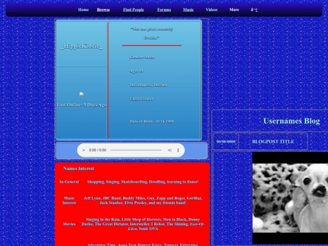This screenshot has width=328, height=246.
Task: Play the profile audio track
Action: pyautogui.click(x=84, y=150)
